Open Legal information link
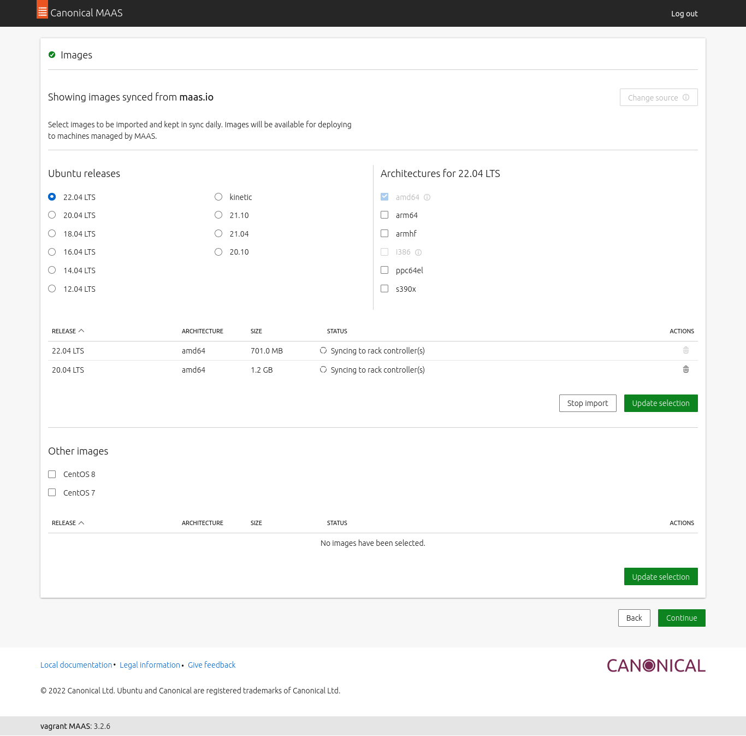Screen dimensions: 746x736 [150, 665]
